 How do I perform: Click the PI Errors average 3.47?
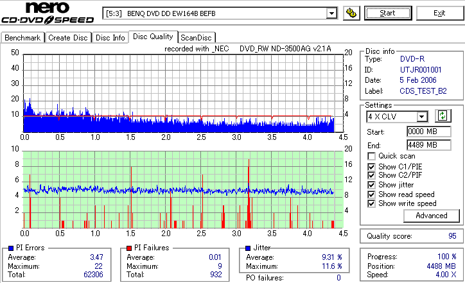[97, 257]
